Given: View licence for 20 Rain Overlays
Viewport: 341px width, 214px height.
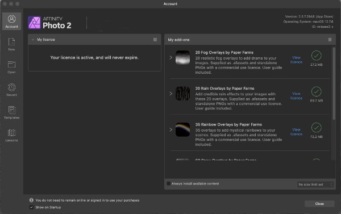Looking at the screenshot, I should [296, 96].
